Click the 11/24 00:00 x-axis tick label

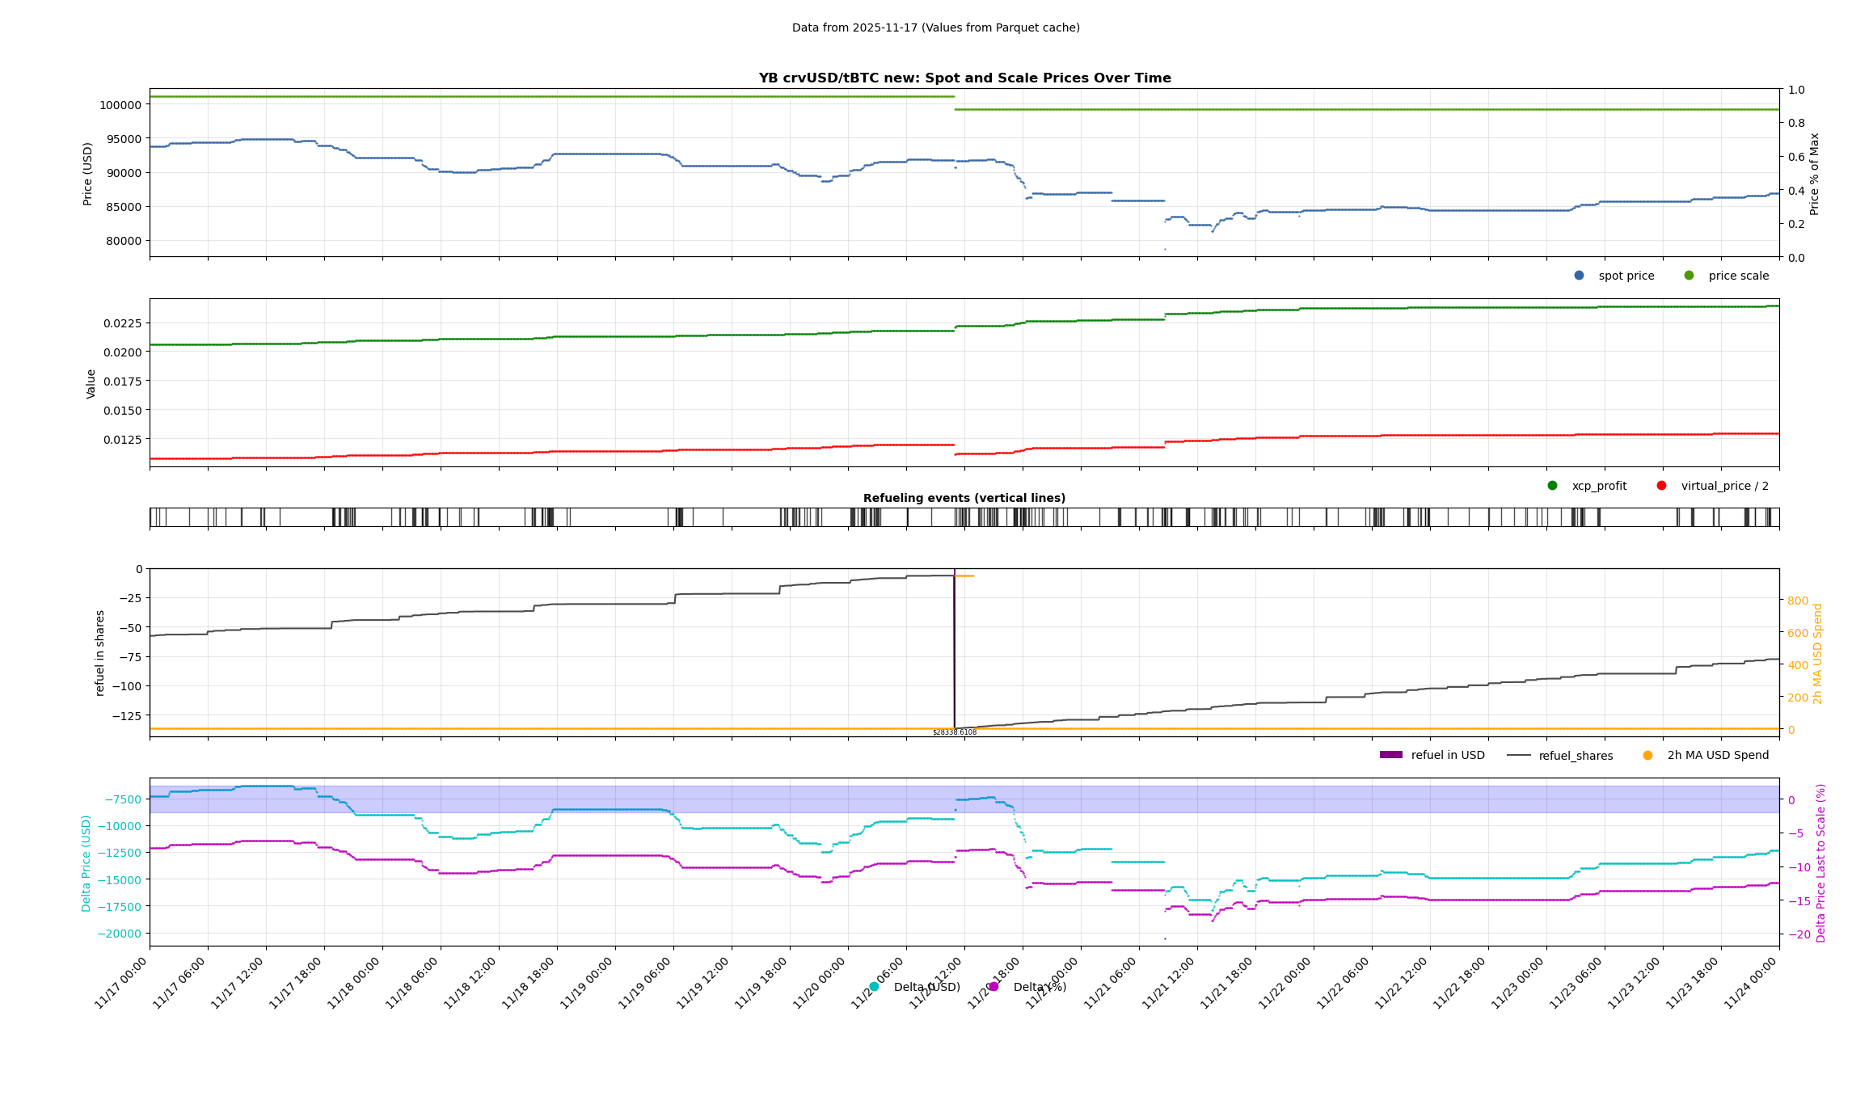coord(1751,983)
